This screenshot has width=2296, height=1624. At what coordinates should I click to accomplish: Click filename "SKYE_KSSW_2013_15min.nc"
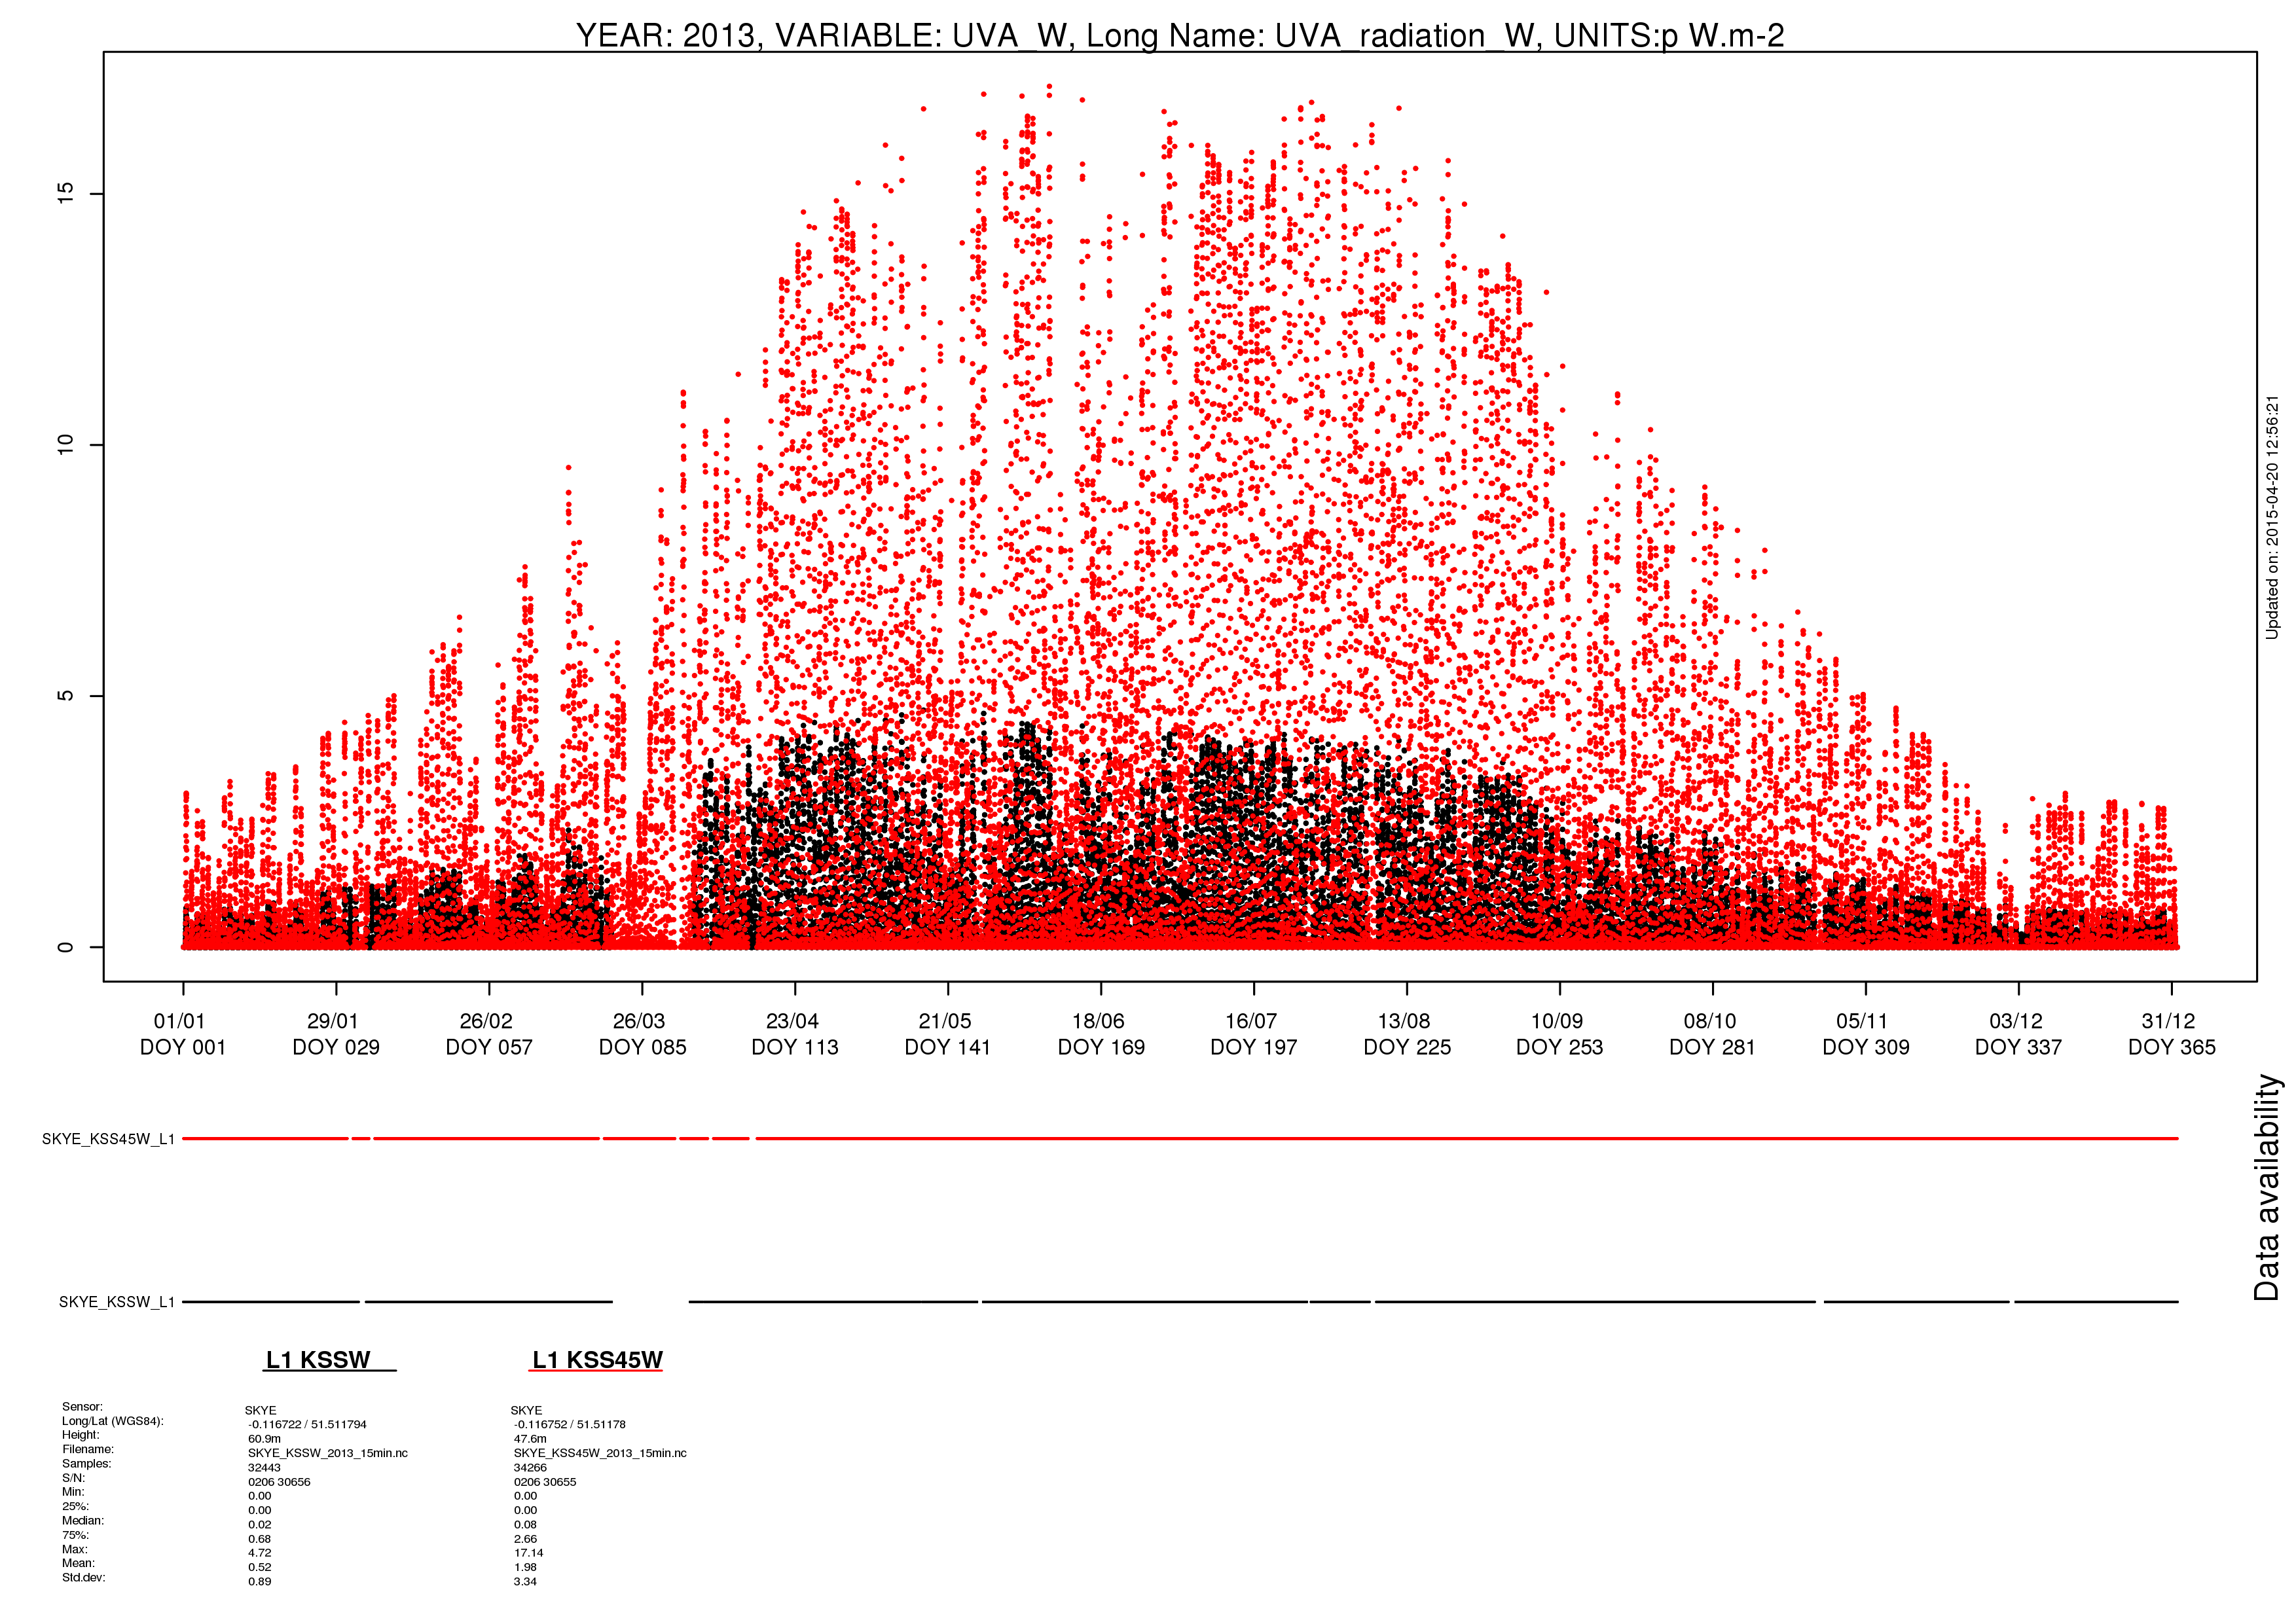pos(328,1454)
